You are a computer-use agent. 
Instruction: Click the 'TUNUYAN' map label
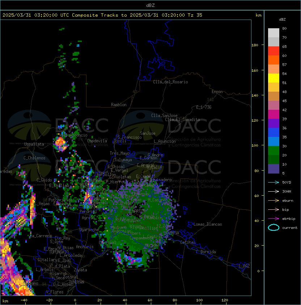tap(77, 282)
